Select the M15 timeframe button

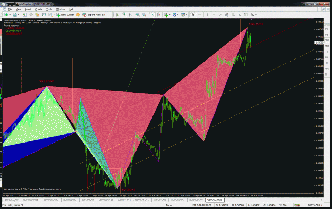coord(327,40)
